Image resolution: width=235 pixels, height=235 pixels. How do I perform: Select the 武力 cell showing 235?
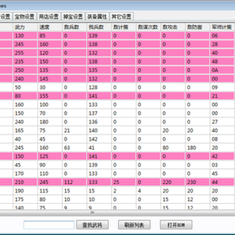(25, 61)
